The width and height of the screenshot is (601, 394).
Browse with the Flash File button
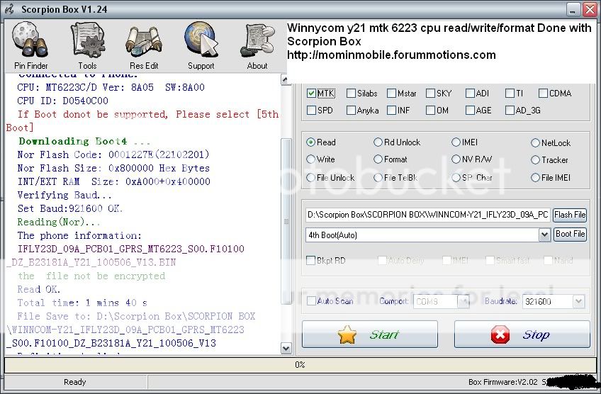570,215
